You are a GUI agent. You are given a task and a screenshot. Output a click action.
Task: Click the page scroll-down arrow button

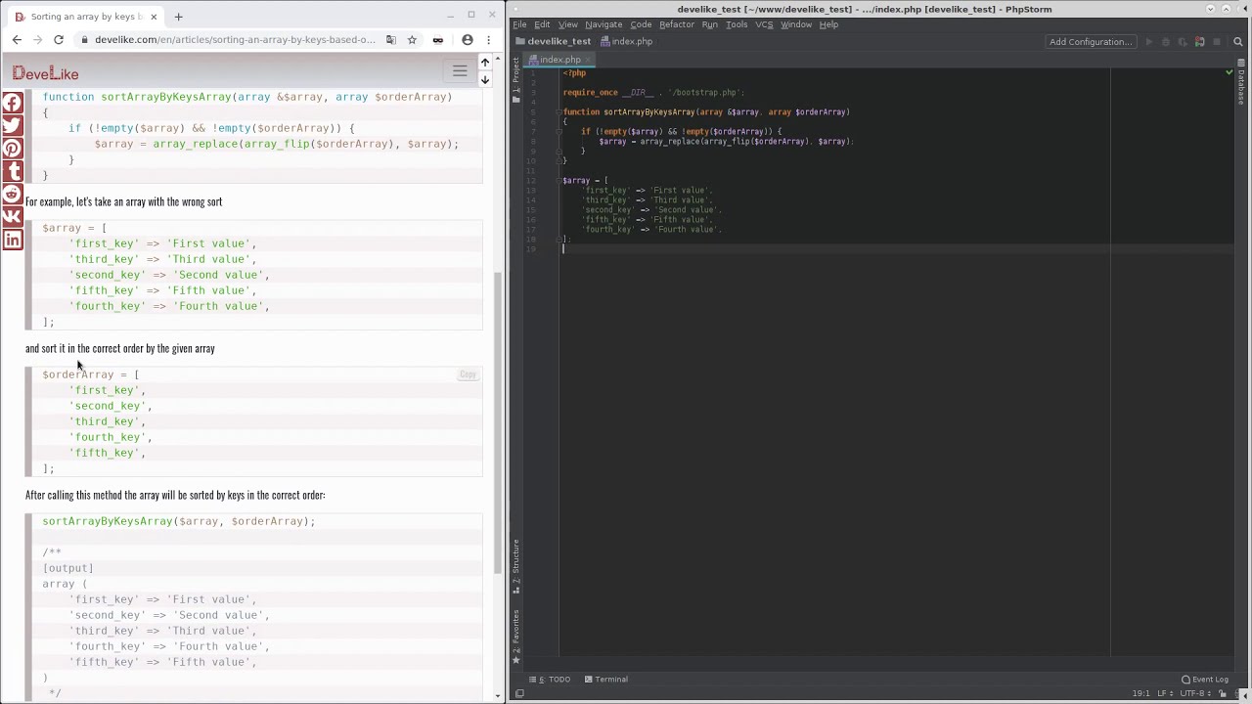(484, 79)
